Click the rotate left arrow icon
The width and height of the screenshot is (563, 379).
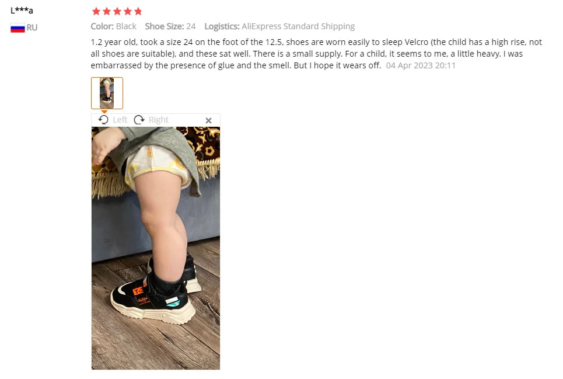click(x=103, y=120)
